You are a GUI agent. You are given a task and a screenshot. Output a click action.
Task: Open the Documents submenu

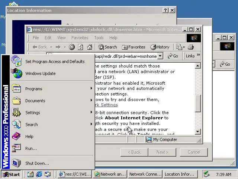(x=52, y=101)
